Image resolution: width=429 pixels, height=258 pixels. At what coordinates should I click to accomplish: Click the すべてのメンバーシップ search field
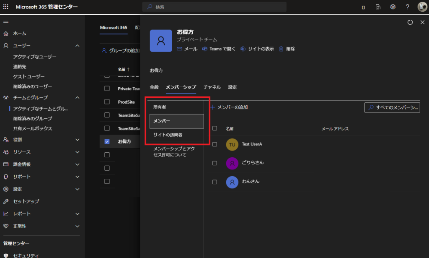[x=392, y=107]
